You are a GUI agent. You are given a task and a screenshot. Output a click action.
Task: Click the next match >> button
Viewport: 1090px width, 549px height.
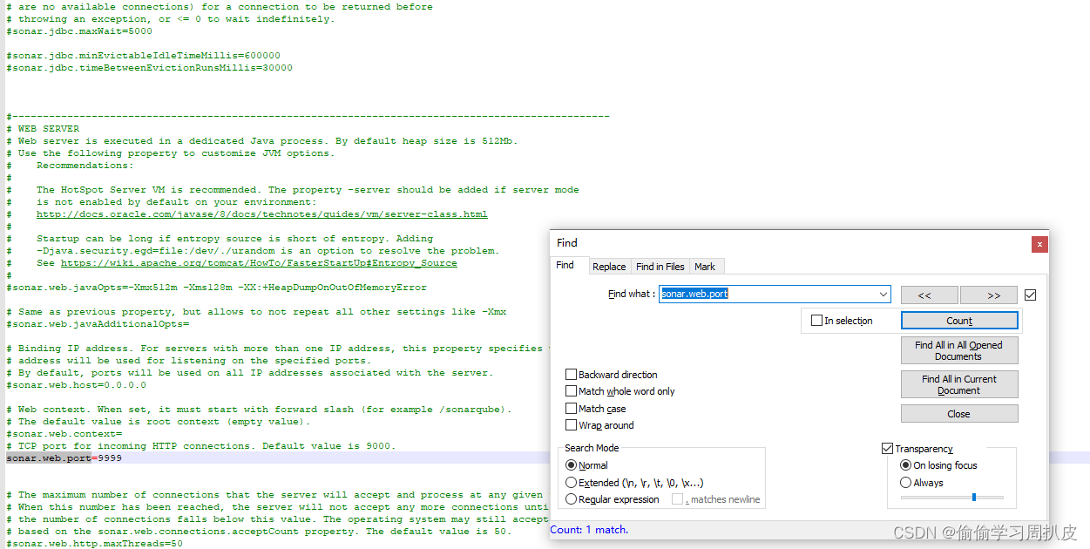[988, 295]
